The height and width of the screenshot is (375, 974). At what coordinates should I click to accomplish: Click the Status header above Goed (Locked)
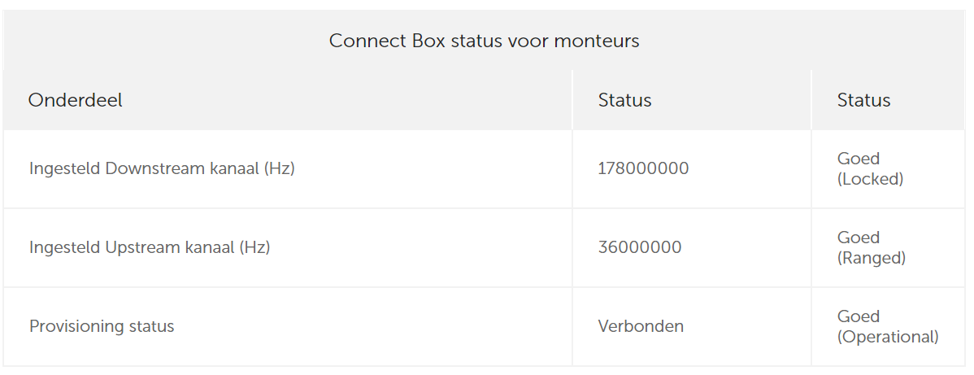(863, 100)
